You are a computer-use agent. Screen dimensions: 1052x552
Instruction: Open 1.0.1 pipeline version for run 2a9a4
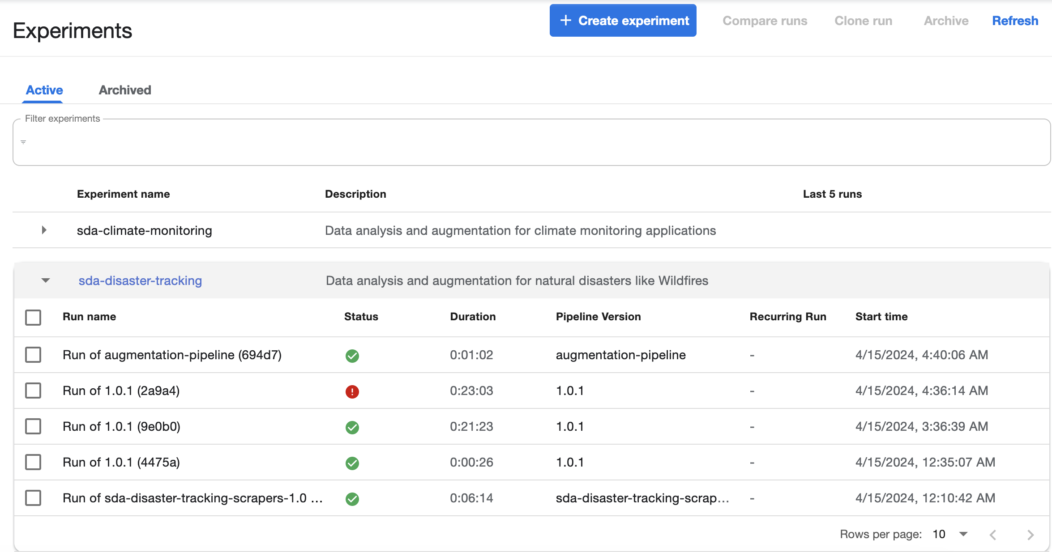(x=570, y=391)
